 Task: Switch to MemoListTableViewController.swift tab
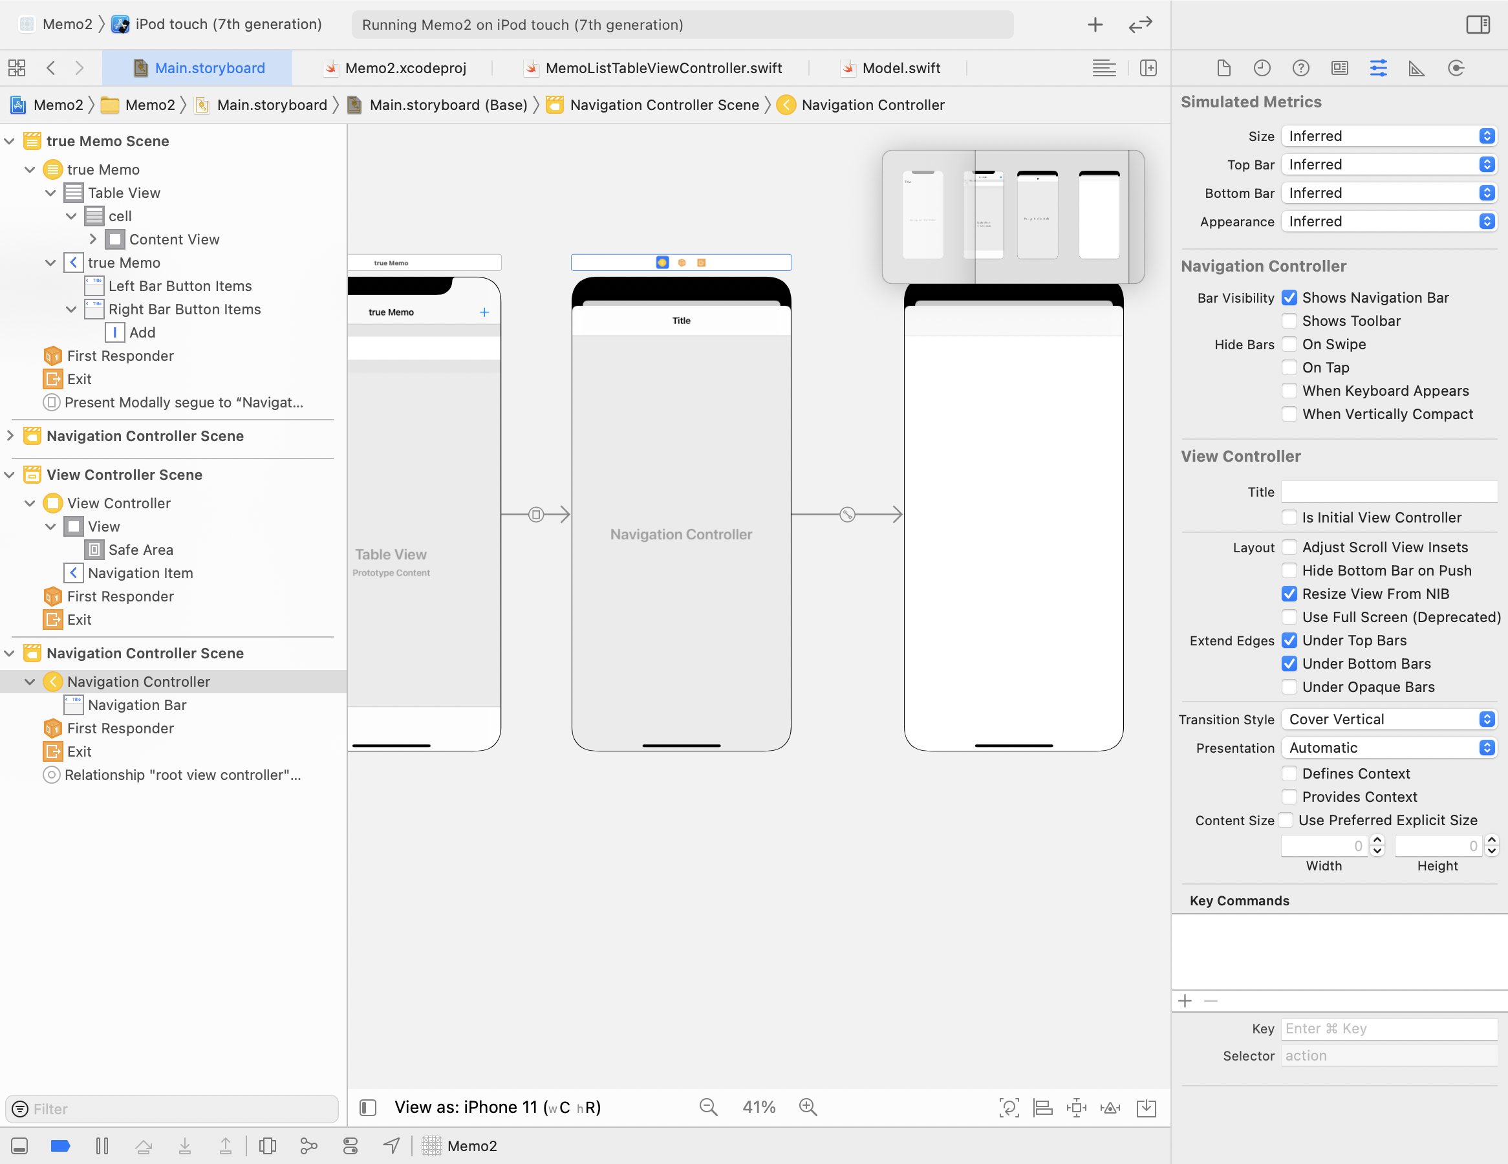(x=663, y=68)
